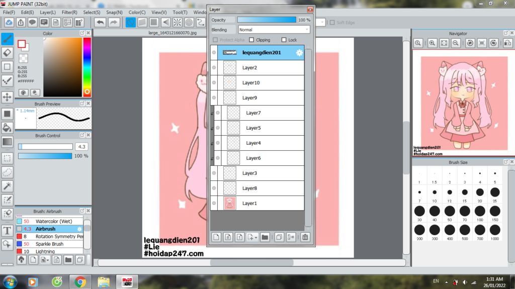Screen dimensions: 515x289
Task: Enable parallel line snap
Action: (x=142, y=22)
